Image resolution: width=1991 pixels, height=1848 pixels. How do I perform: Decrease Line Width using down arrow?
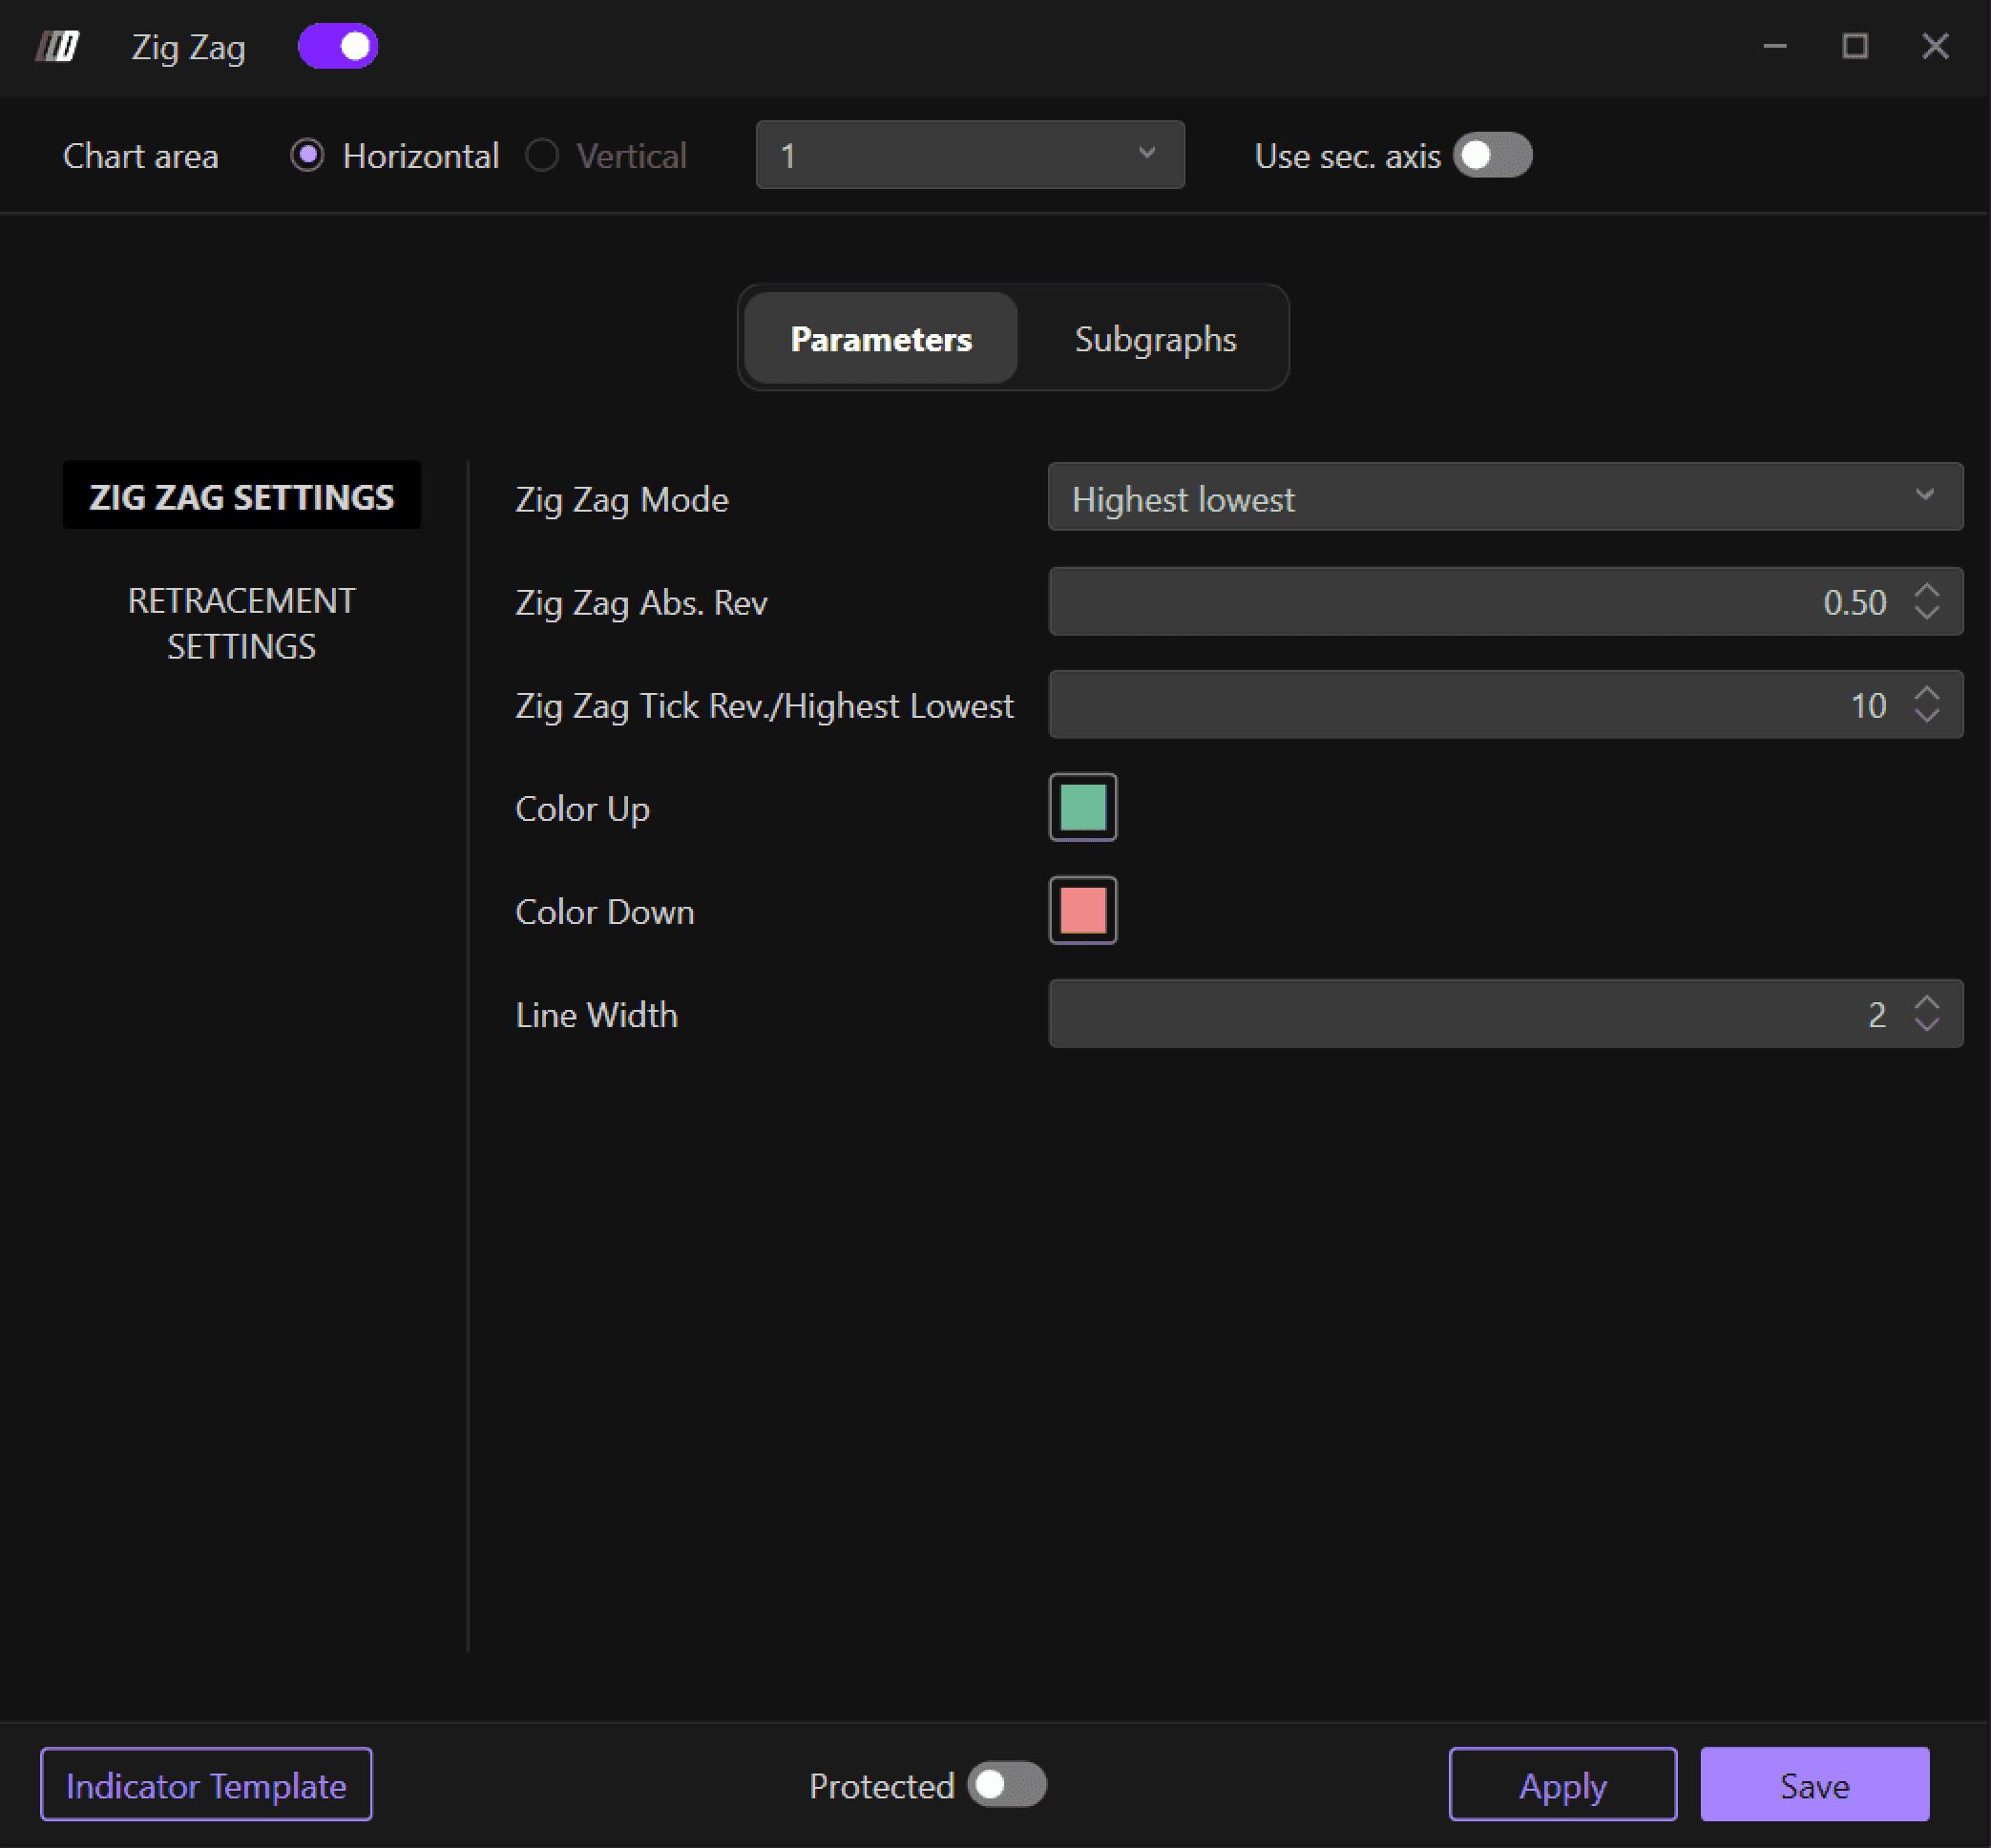(x=1926, y=1025)
